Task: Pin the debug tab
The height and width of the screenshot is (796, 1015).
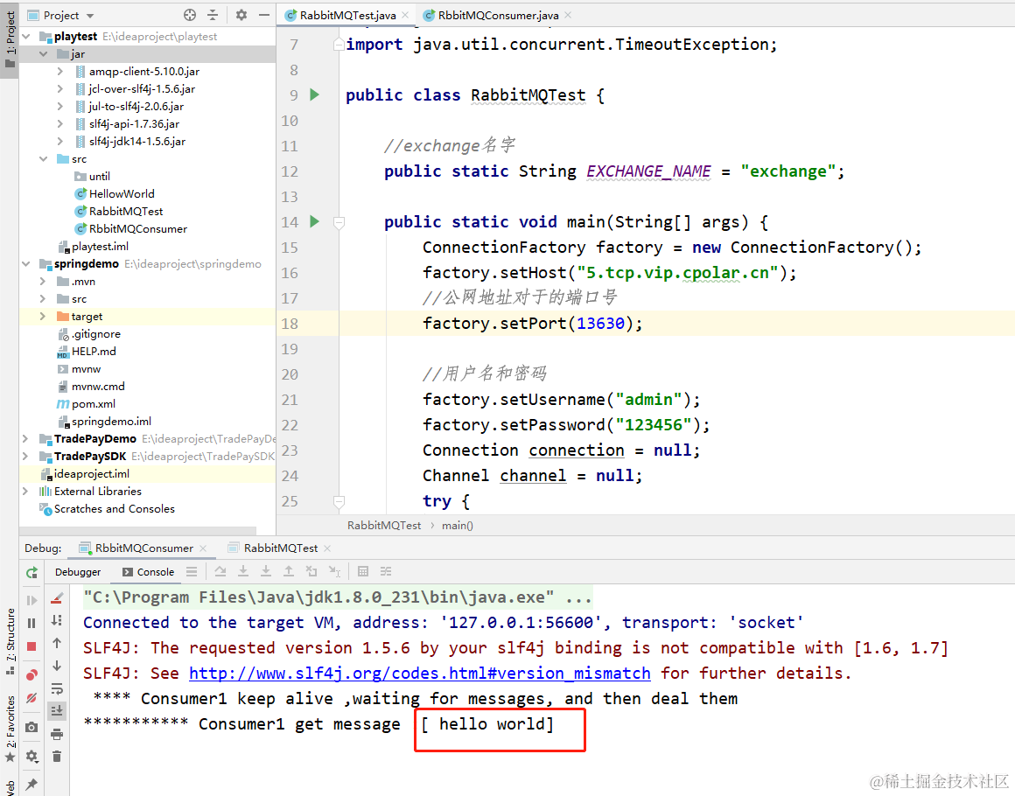Action: point(31,785)
